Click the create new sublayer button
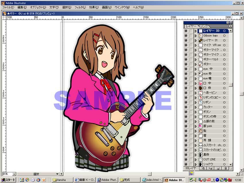This screenshot has height=183, width=244. (x=210, y=168)
